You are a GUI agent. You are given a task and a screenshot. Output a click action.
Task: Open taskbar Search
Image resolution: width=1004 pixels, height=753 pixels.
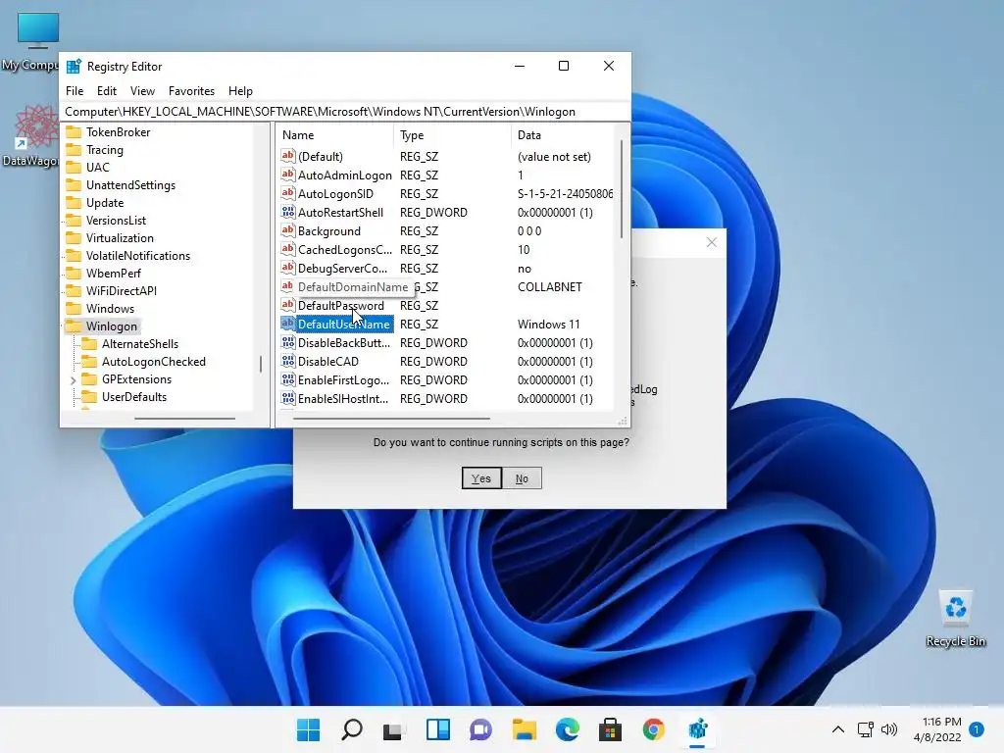[x=352, y=729]
